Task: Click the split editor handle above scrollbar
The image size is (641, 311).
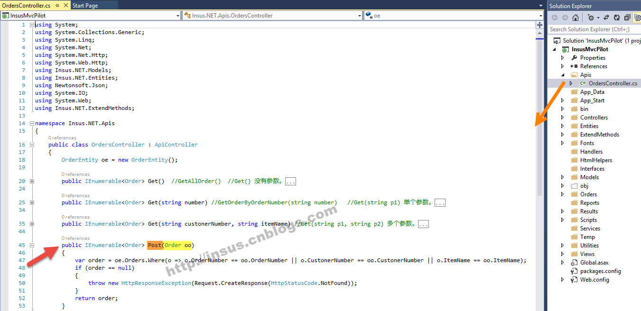Action: (x=540, y=25)
